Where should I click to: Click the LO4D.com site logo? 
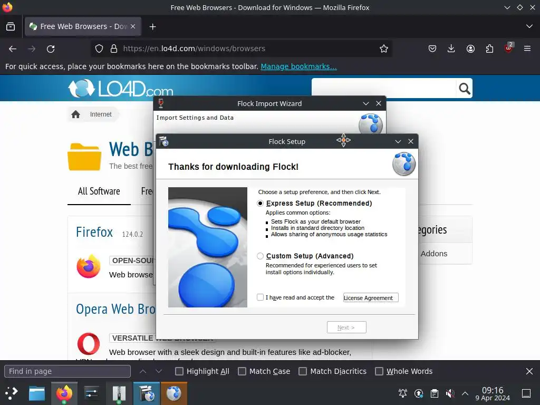[121, 88]
